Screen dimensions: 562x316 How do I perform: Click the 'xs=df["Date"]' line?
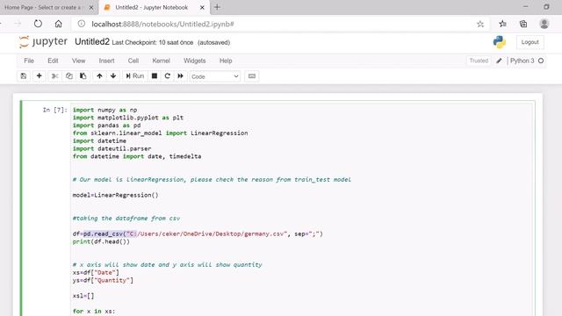(96, 272)
